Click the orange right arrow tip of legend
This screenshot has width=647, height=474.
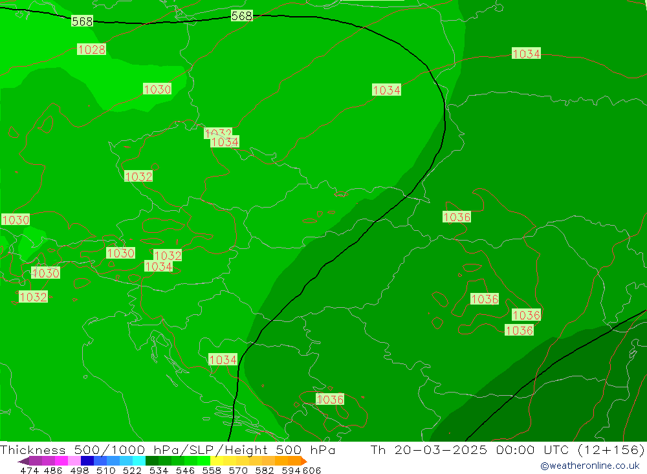pyautogui.click(x=303, y=461)
